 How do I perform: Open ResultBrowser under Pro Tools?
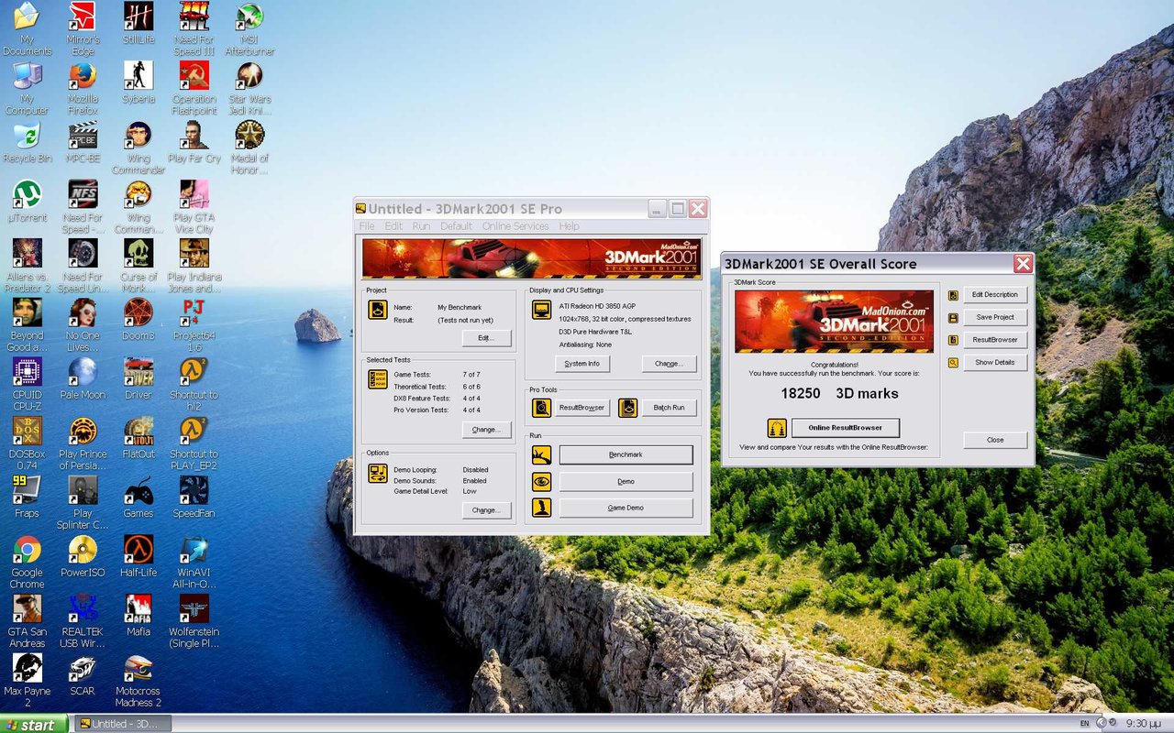[x=582, y=408]
